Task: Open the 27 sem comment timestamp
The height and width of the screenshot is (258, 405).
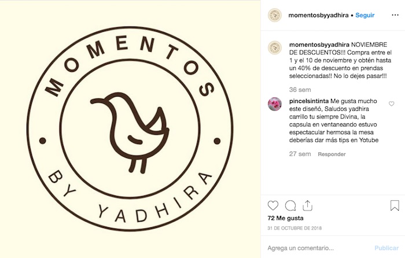Action: point(300,154)
